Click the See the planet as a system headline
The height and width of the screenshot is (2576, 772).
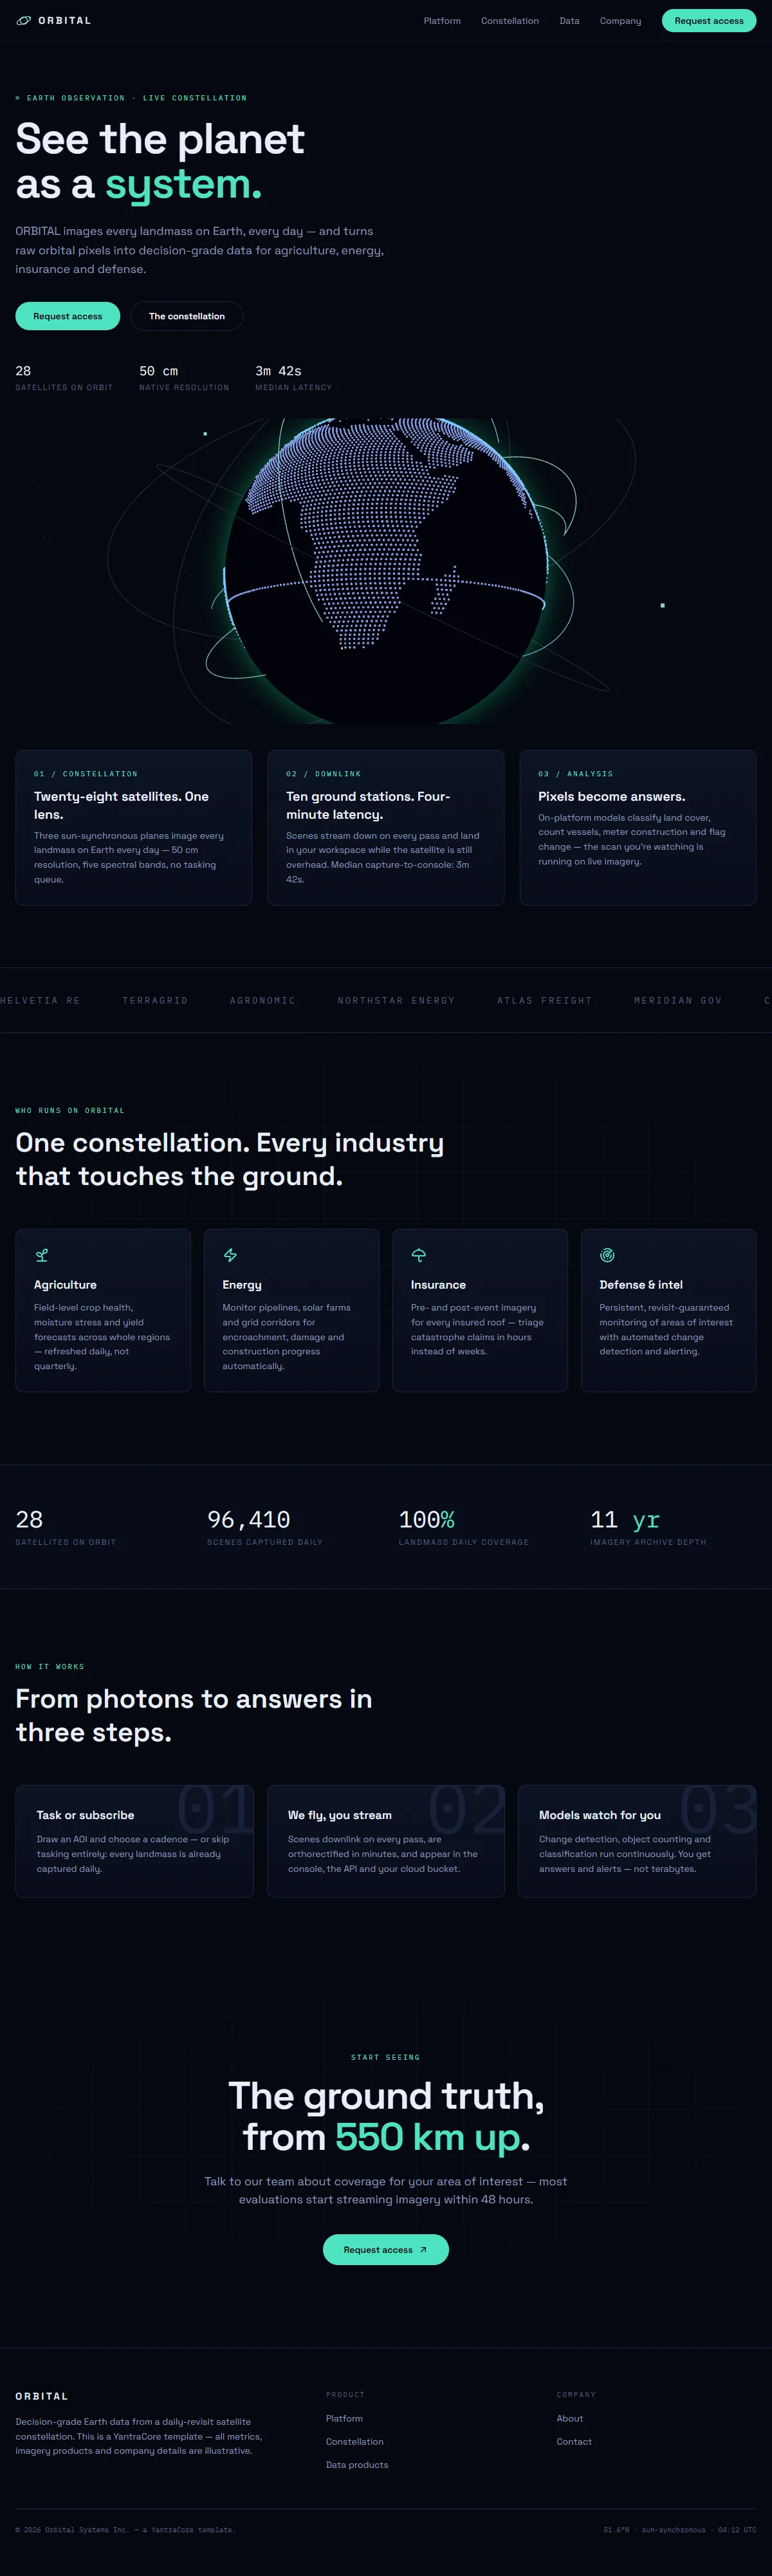pos(160,161)
